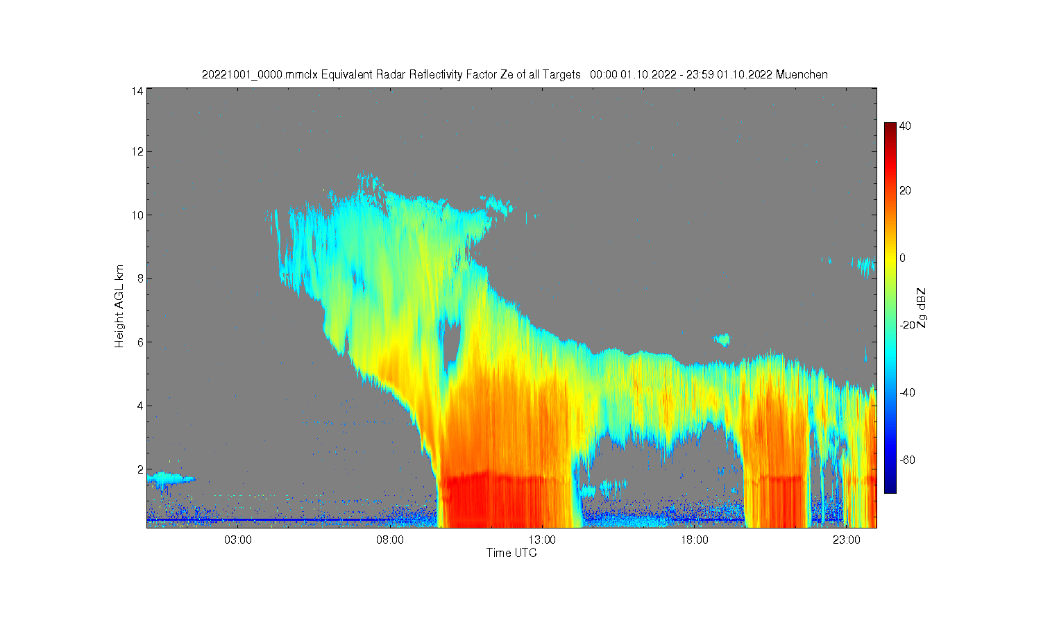Click the height tick label 14
This screenshot has width=1041, height=625.
(x=137, y=91)
